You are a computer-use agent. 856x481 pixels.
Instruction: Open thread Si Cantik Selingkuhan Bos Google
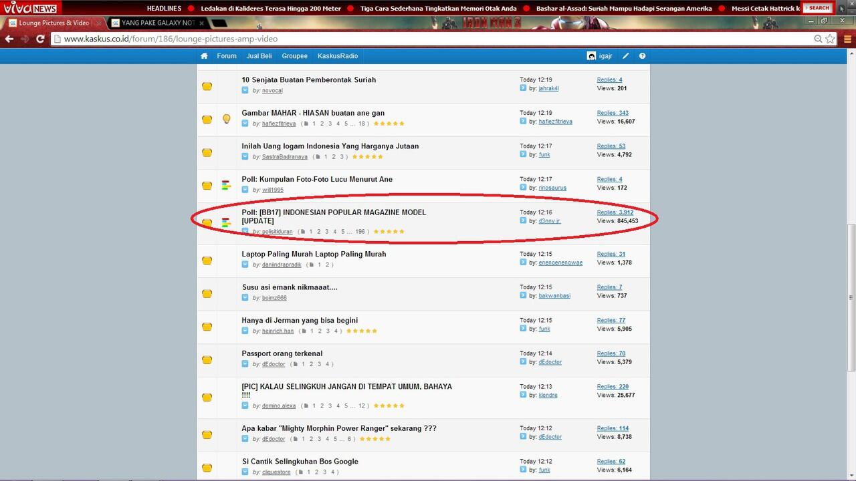pyautogui.click(x=300, y=461)
